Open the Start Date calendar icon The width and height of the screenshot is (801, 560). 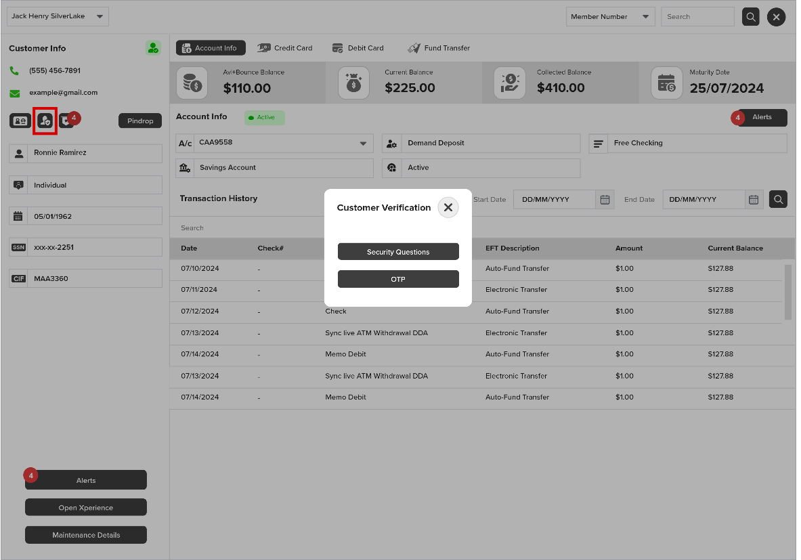click(x=605, y=200)
